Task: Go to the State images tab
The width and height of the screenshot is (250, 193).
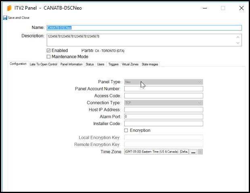Action: (150, 64)
